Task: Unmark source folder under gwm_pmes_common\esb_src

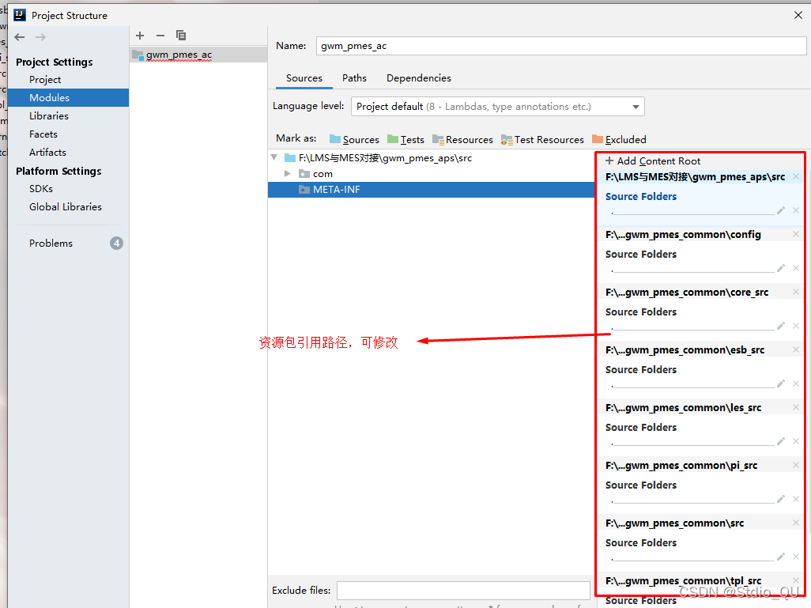Action: point(796,383)
